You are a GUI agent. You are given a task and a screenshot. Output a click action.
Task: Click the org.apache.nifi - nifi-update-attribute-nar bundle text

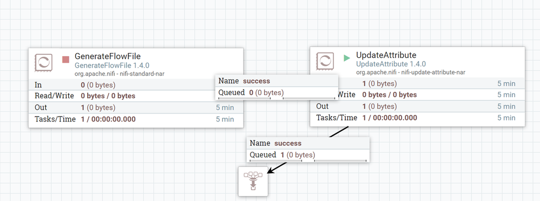coord(411,72)
